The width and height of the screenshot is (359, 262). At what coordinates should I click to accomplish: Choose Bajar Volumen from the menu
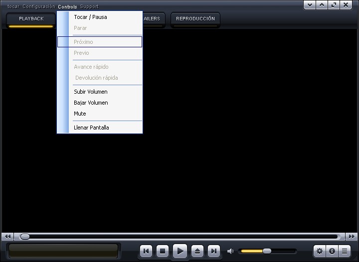point(100,103)
